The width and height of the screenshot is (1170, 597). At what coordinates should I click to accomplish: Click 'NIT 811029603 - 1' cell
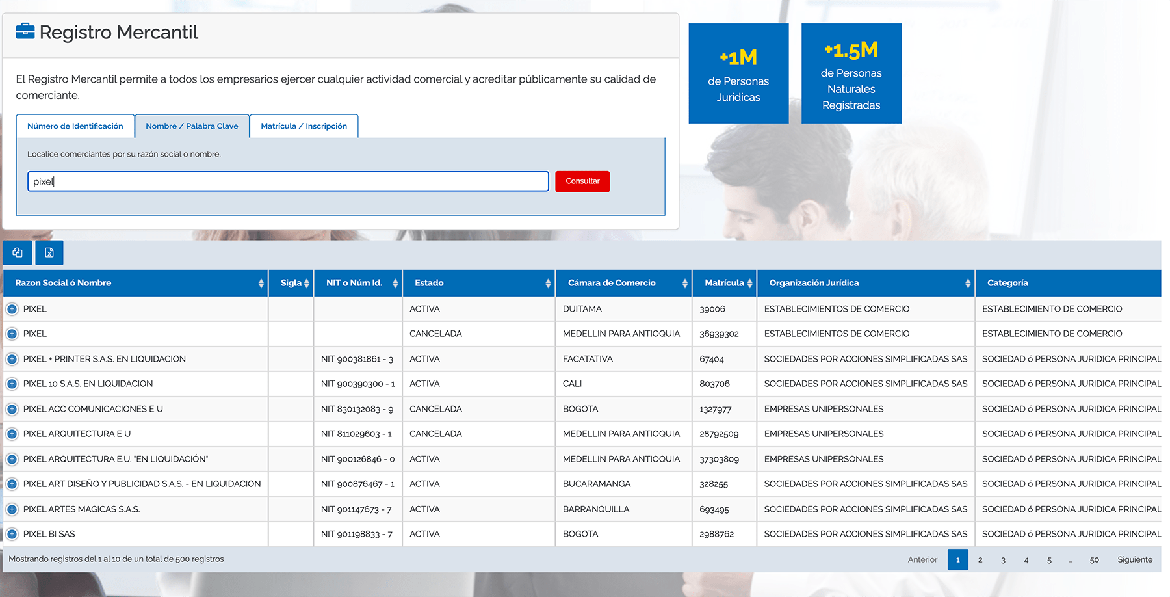[x=357, y=434]
